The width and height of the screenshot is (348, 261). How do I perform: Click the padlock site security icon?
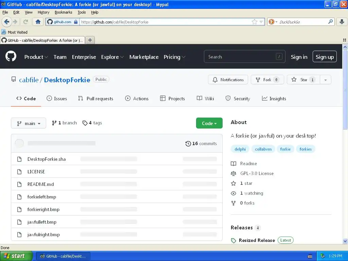pyautogui.click(x=76, y=22)
